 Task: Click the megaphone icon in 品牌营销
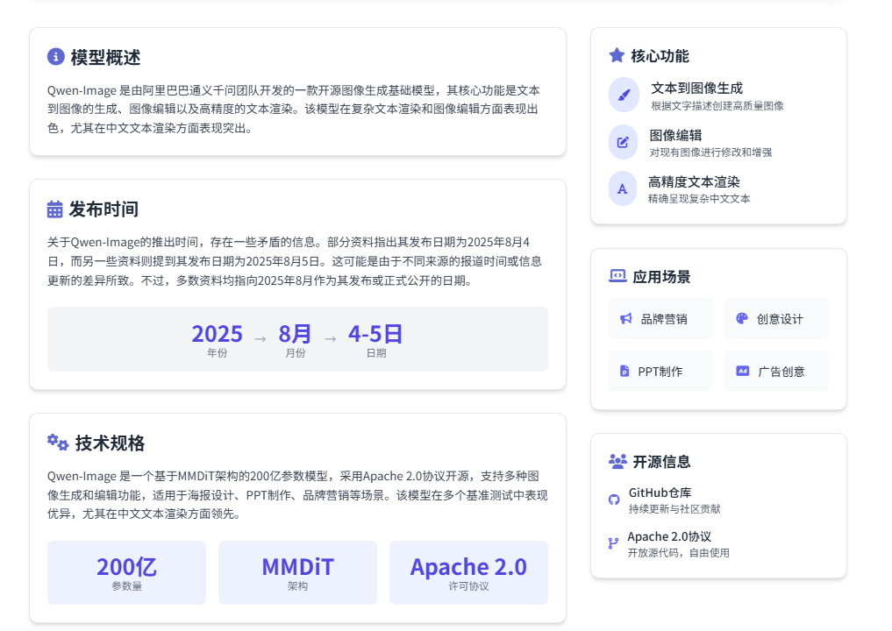click(x=625, y=318)
